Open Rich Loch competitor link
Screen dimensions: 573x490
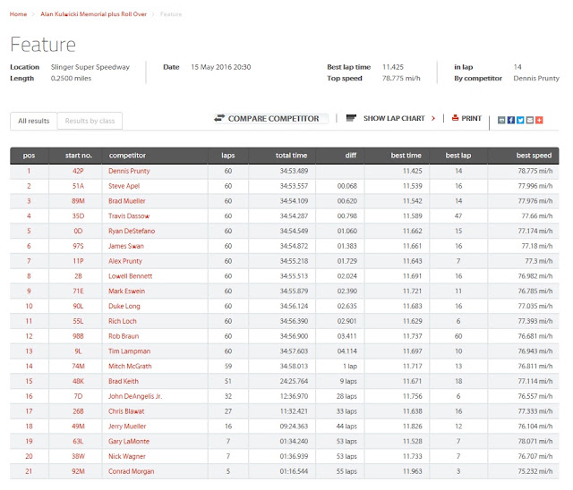[123, 321]
